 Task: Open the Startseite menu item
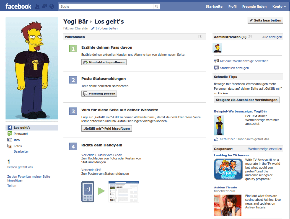(x=214, y=7)
